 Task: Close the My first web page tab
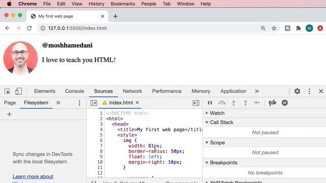102,16
